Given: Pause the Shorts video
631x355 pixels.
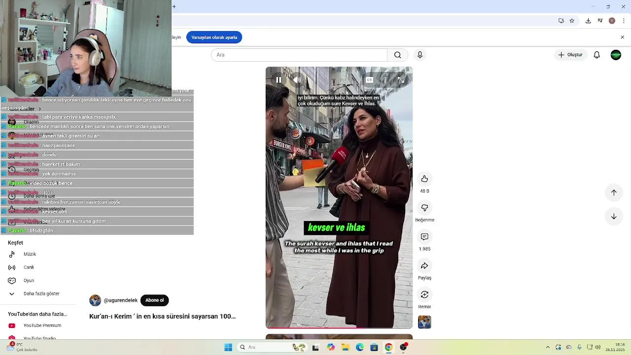Looking at the screenshot, I should pyautogui.click(x=279, y=80).
